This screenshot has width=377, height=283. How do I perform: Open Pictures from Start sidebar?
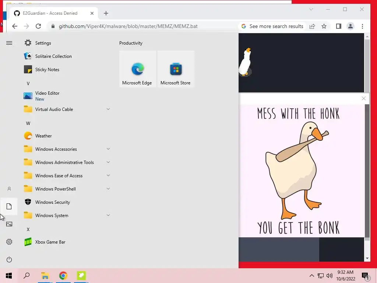(x=9, y=224)
